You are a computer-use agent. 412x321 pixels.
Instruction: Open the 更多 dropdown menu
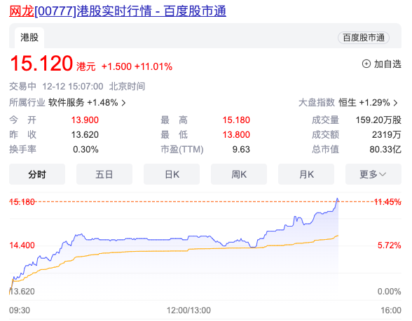click(373, 174)
